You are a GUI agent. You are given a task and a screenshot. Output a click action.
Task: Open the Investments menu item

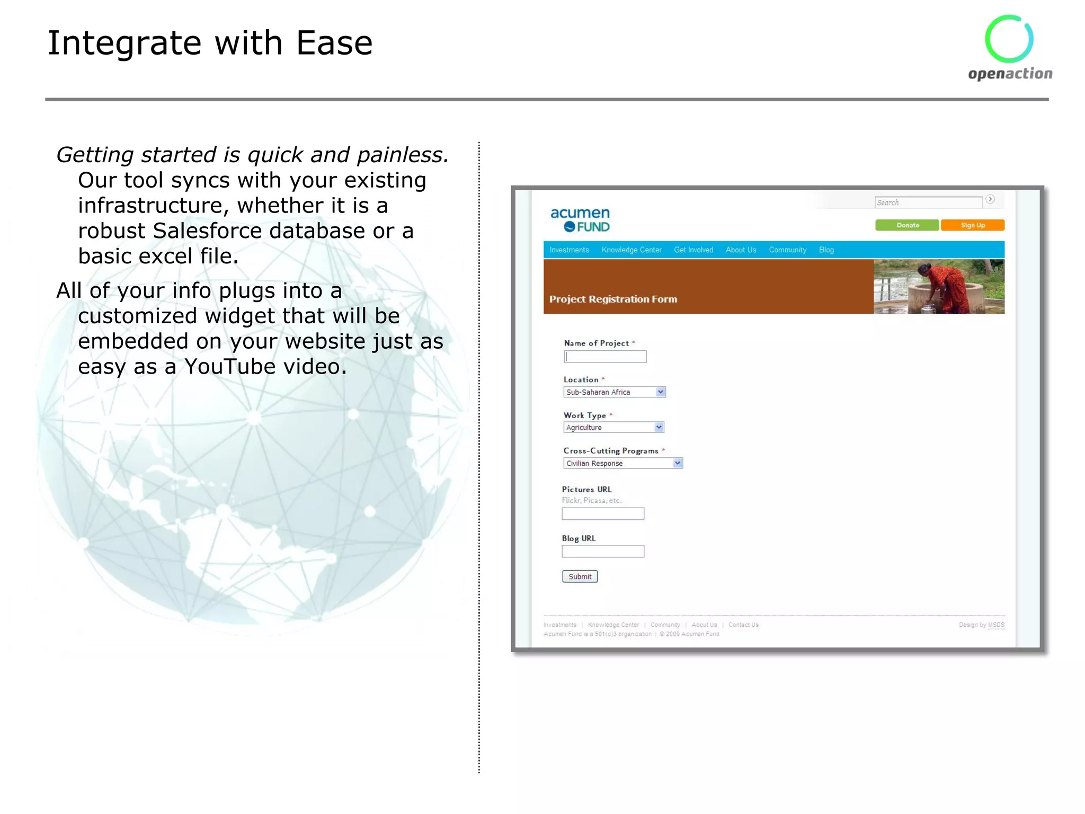tap(569, 250)
